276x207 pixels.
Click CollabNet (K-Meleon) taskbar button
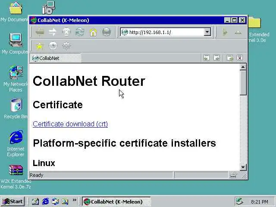(x=116, y=201)
